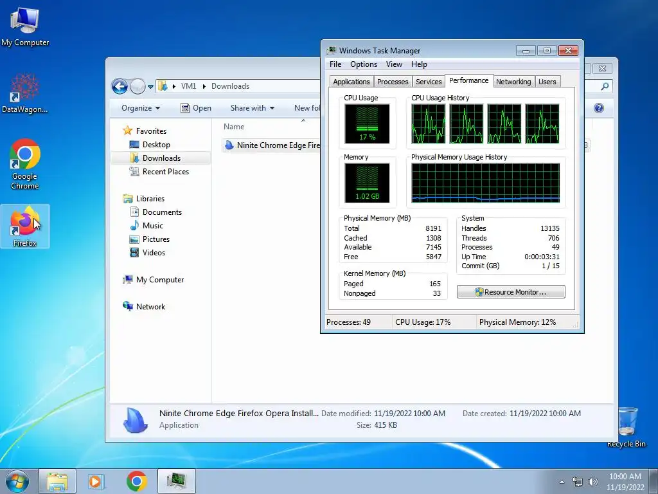
Task: Select Task Manager taskbar button
Action: click(177, 481)
